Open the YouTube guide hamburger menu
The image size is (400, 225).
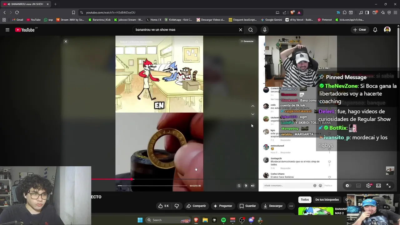point(7,30)
